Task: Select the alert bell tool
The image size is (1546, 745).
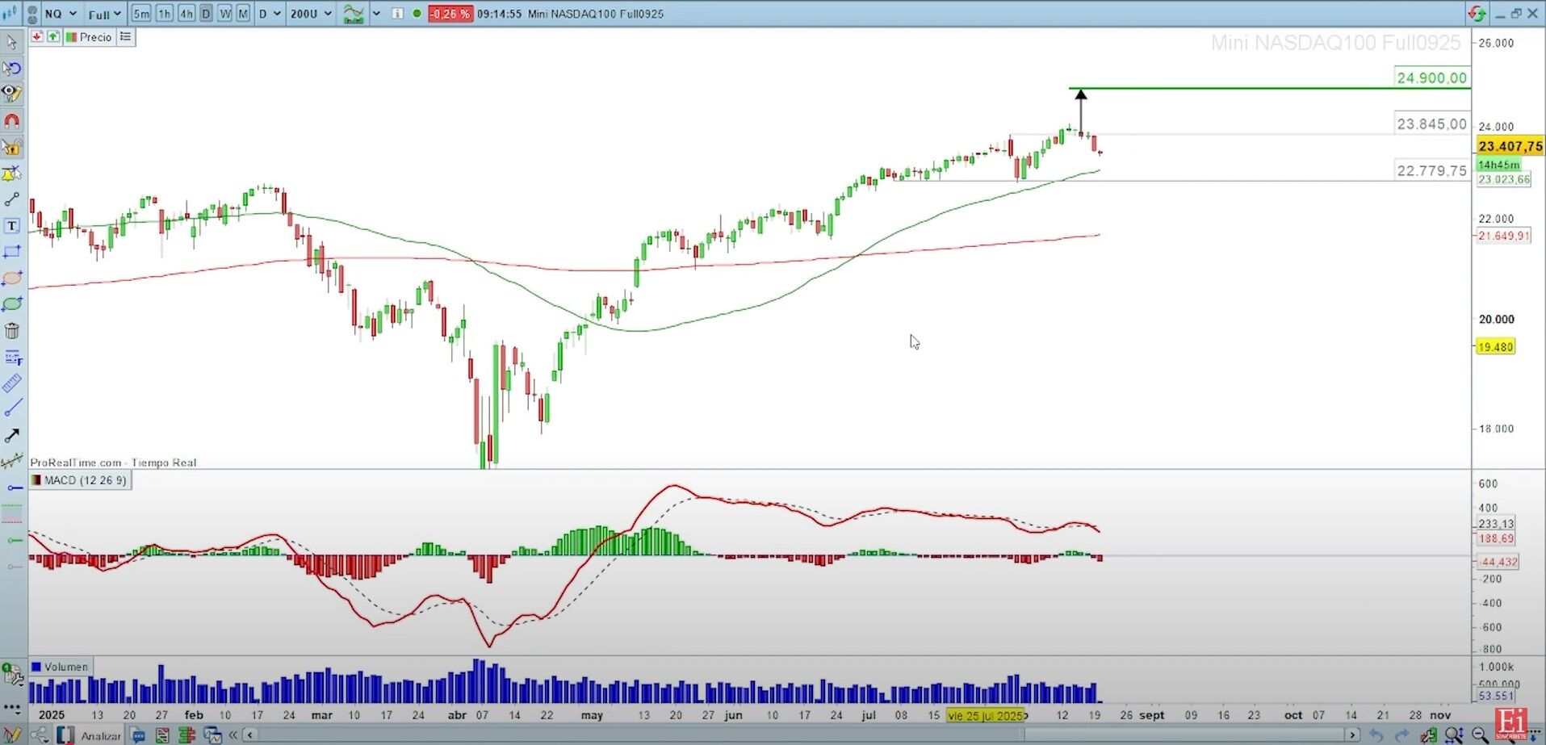Action: coord(12,174)
